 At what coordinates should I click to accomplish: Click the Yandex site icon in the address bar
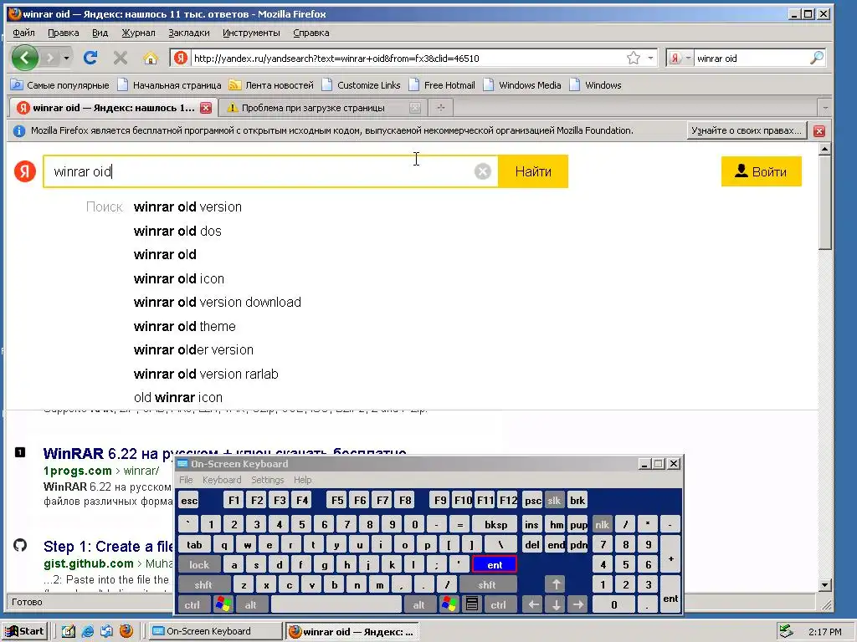[181, 58]
